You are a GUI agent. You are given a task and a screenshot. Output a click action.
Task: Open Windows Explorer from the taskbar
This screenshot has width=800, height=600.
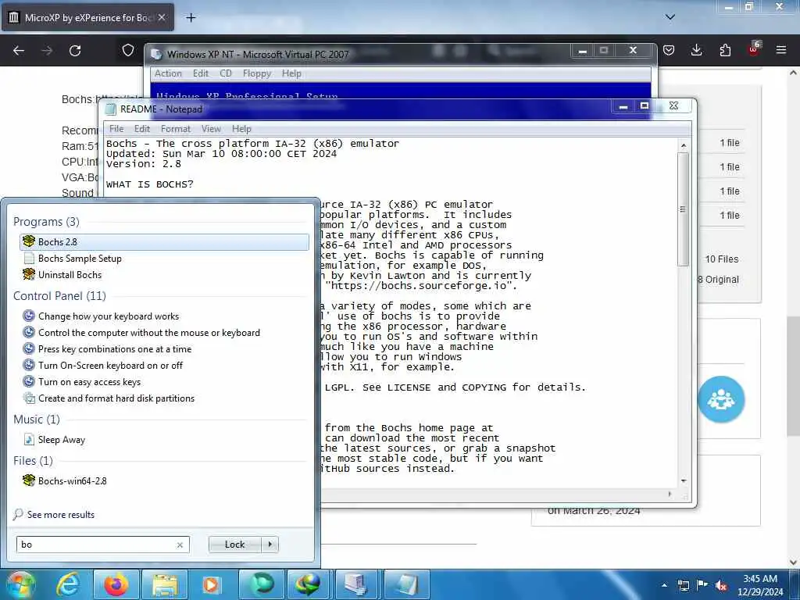(164, 584)
